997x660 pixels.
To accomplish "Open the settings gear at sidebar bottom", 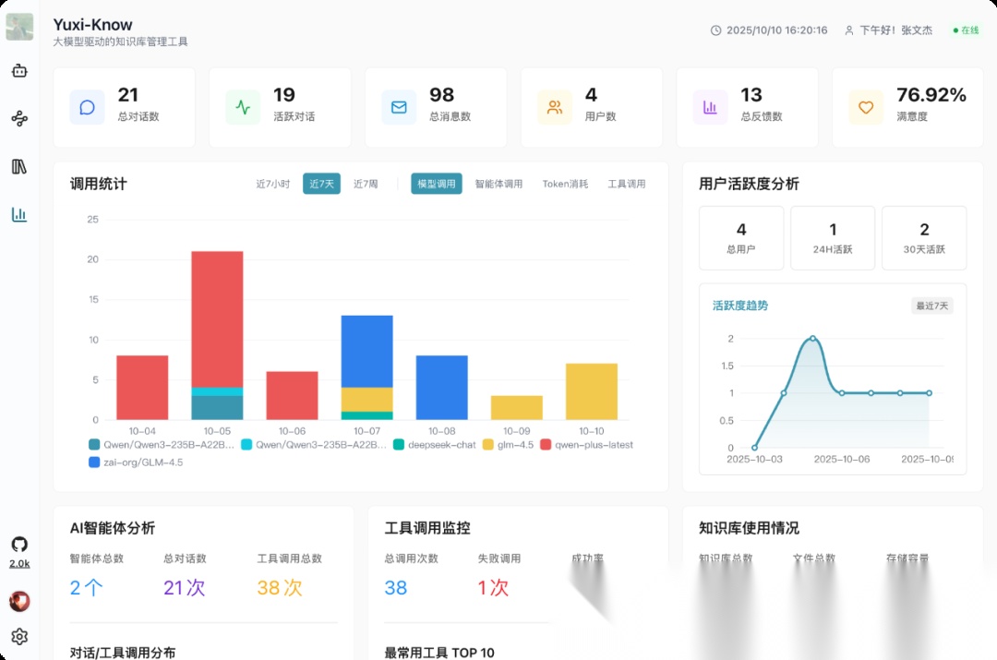I will (19, 637).
